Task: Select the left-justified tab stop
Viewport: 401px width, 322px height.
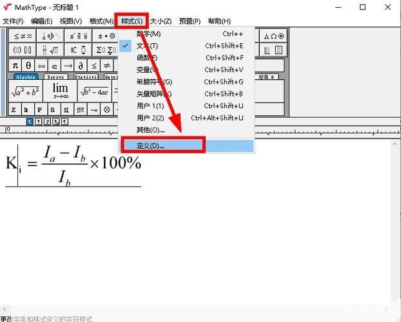Action: [x=30, y=122]
